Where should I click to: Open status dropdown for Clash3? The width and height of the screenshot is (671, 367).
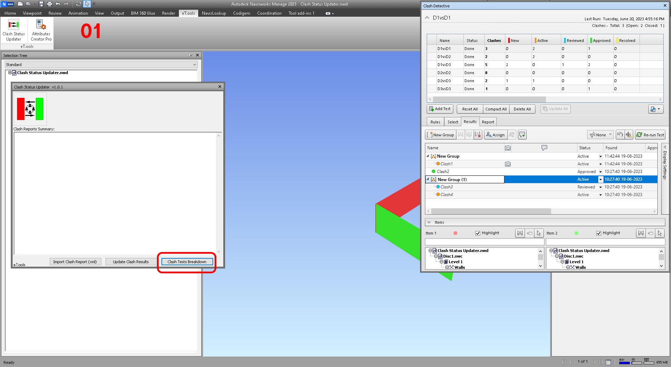(x=601, y=187)
